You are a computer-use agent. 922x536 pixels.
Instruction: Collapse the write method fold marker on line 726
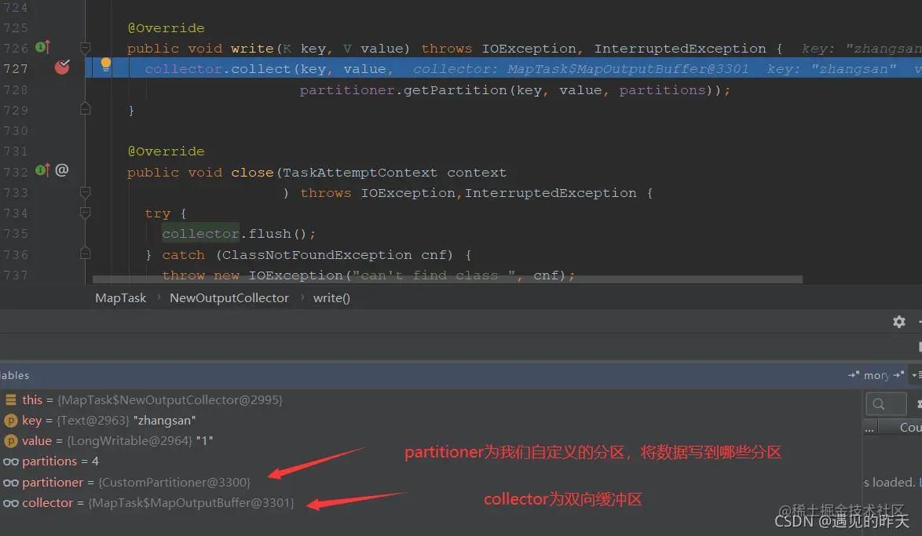[86, 48]
